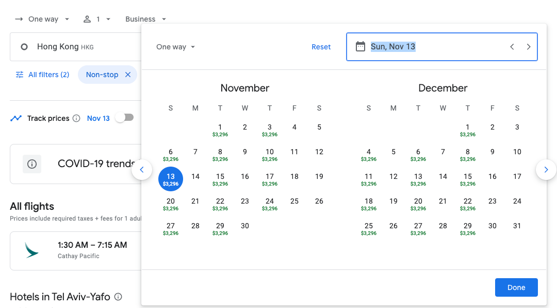
Task: Click the Hong Kong HKG origin field
Action: tap(76, 47)
